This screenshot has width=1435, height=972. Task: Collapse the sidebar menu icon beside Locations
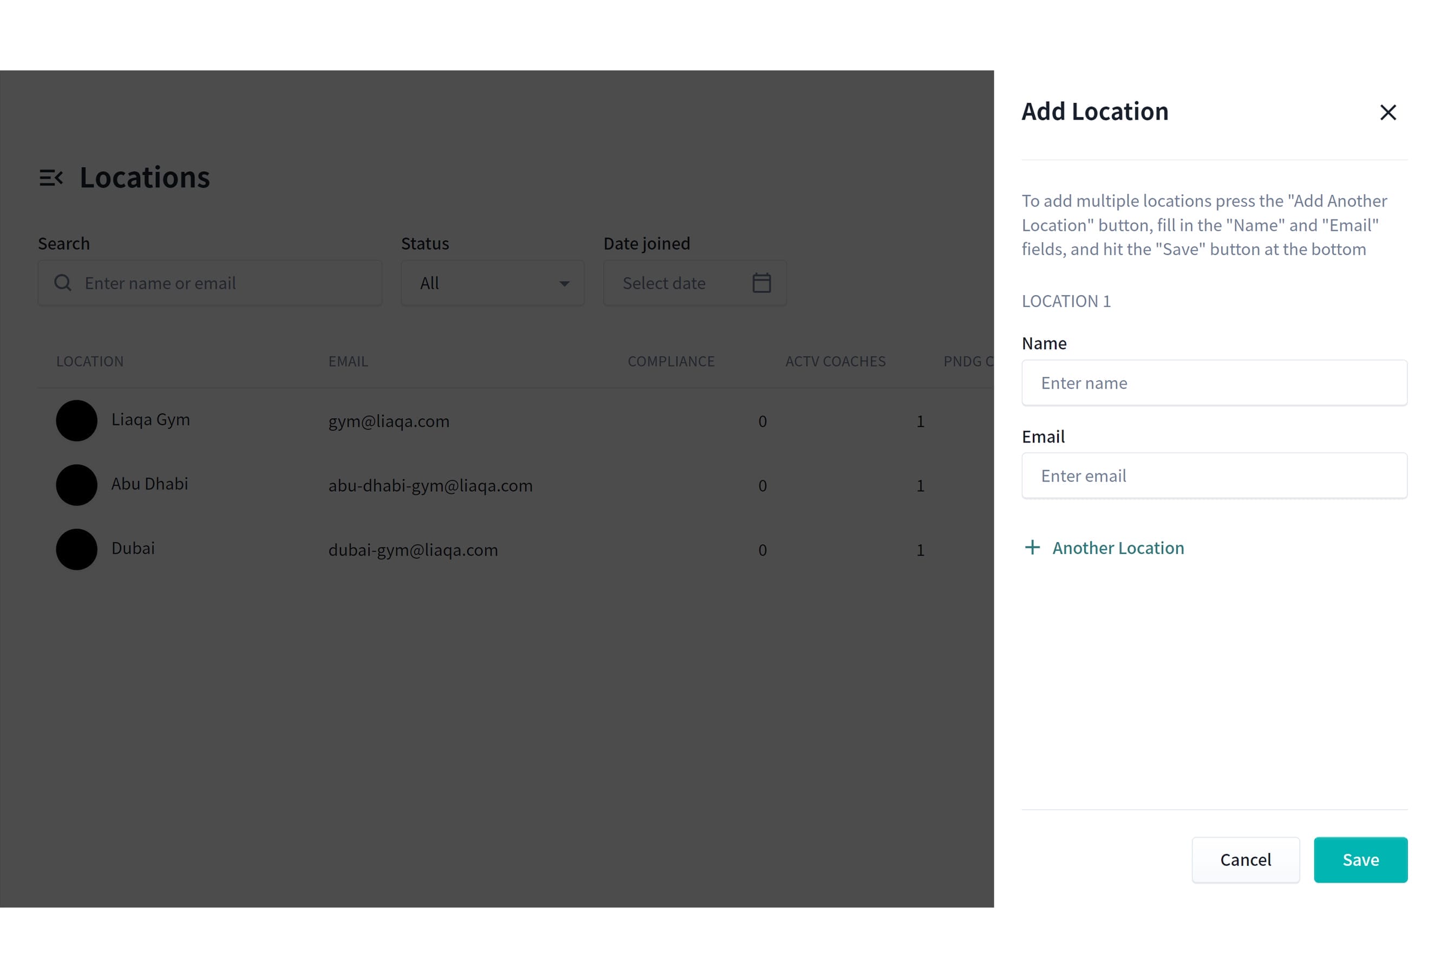51,178
